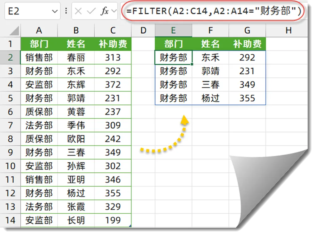Select cell C14 with value 199

coord(113,220)
